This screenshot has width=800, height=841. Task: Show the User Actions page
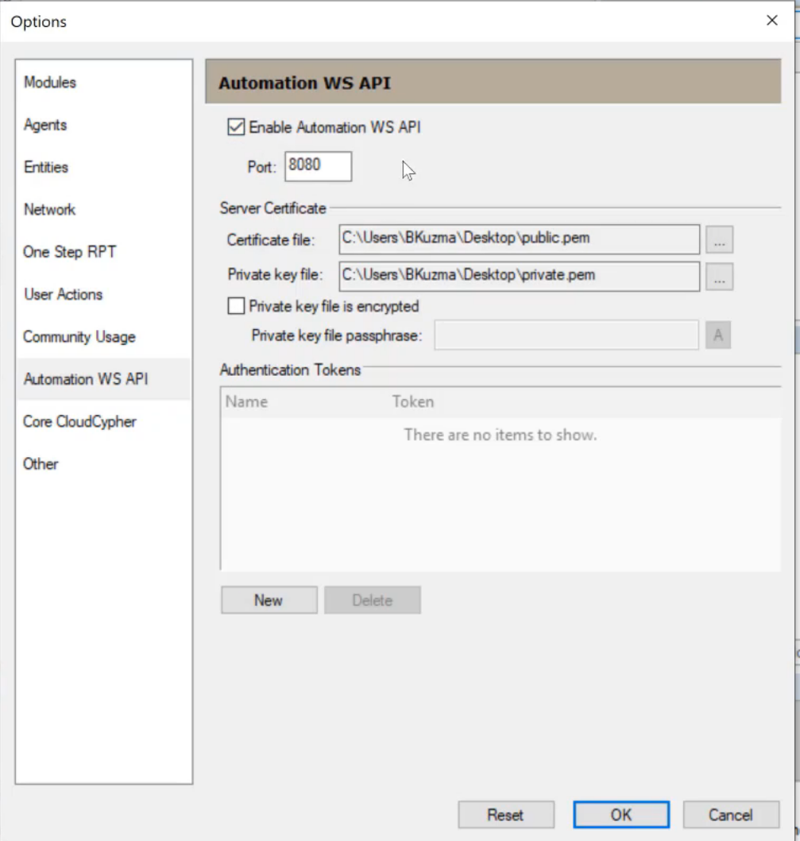tap(63, 294)
